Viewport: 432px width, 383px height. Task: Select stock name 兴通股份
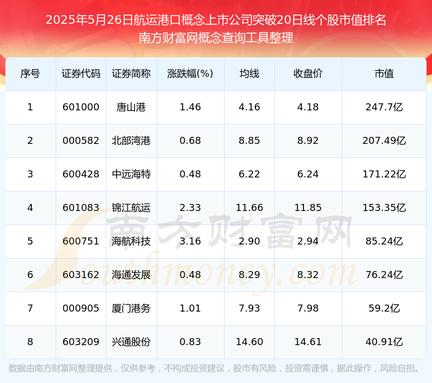(x=131, y=342)
